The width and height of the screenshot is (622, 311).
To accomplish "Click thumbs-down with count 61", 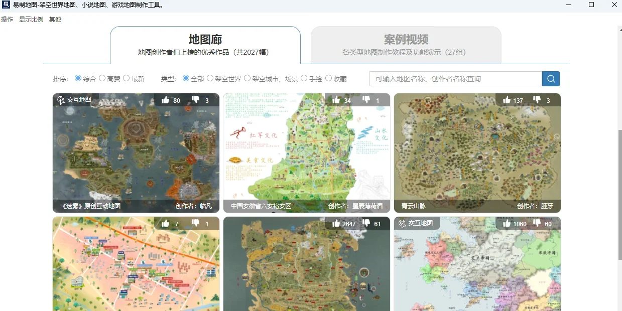I will (366, 223).
